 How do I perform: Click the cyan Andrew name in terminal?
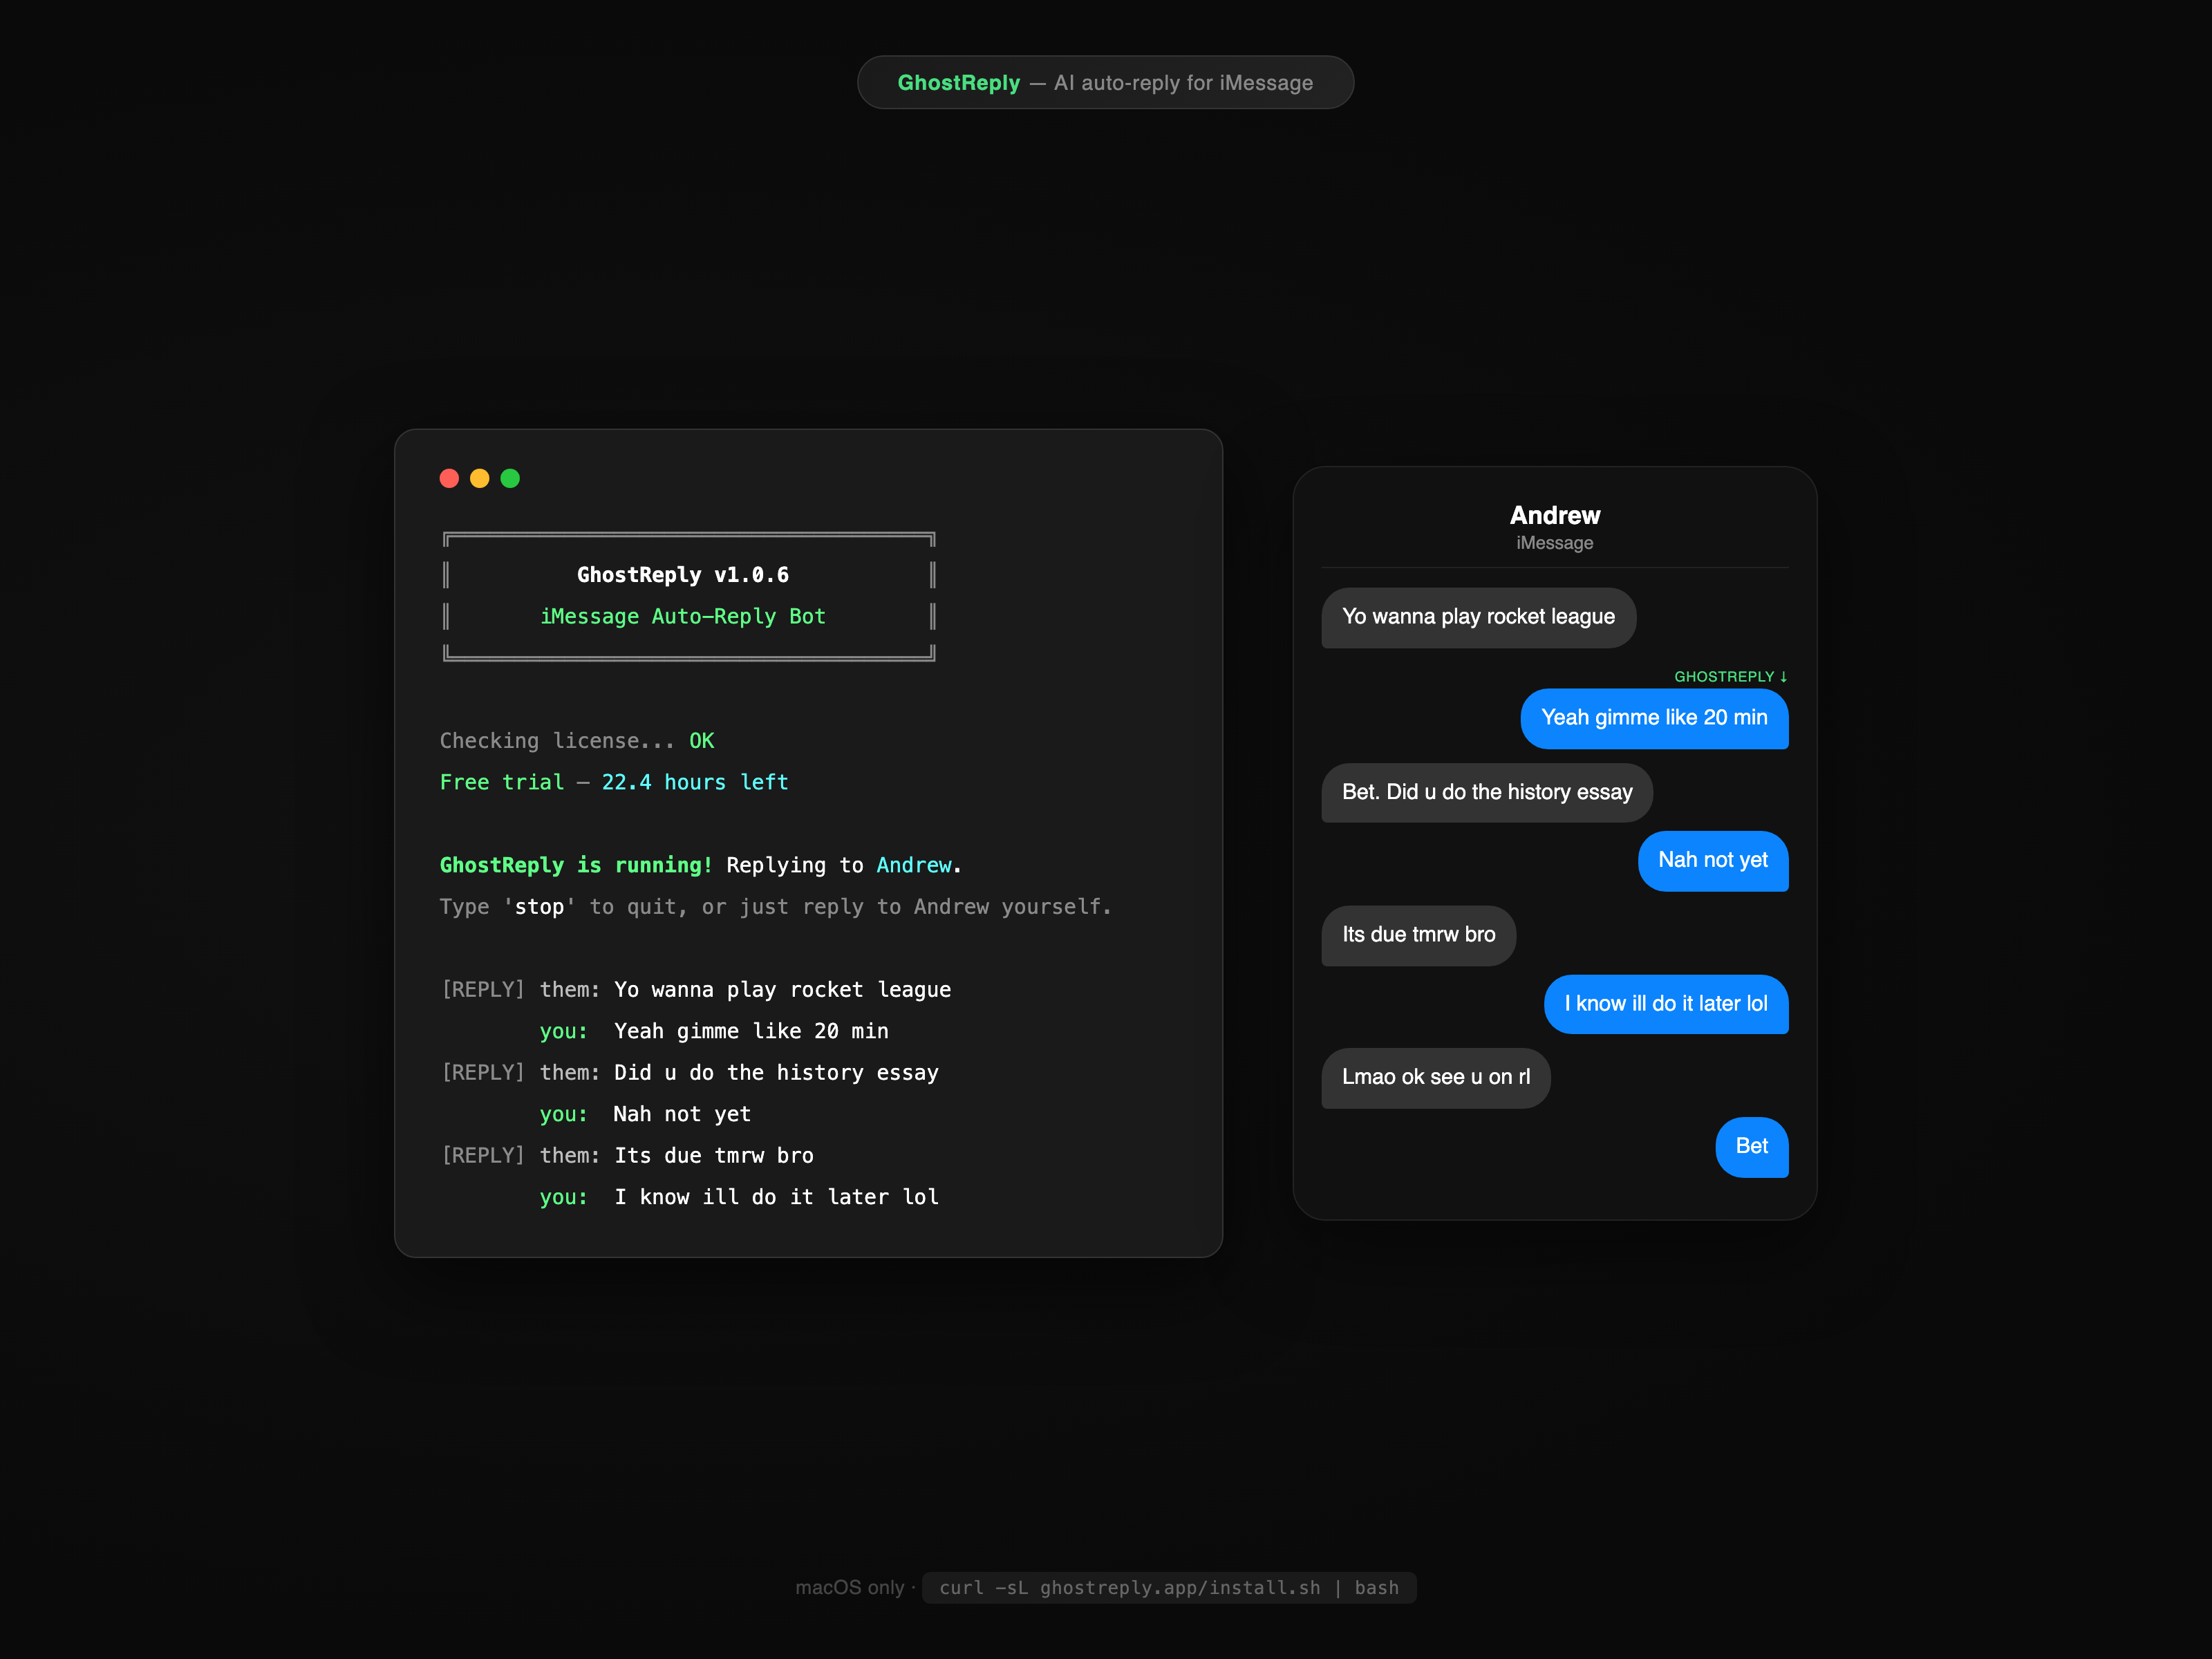tap(913, 865)
